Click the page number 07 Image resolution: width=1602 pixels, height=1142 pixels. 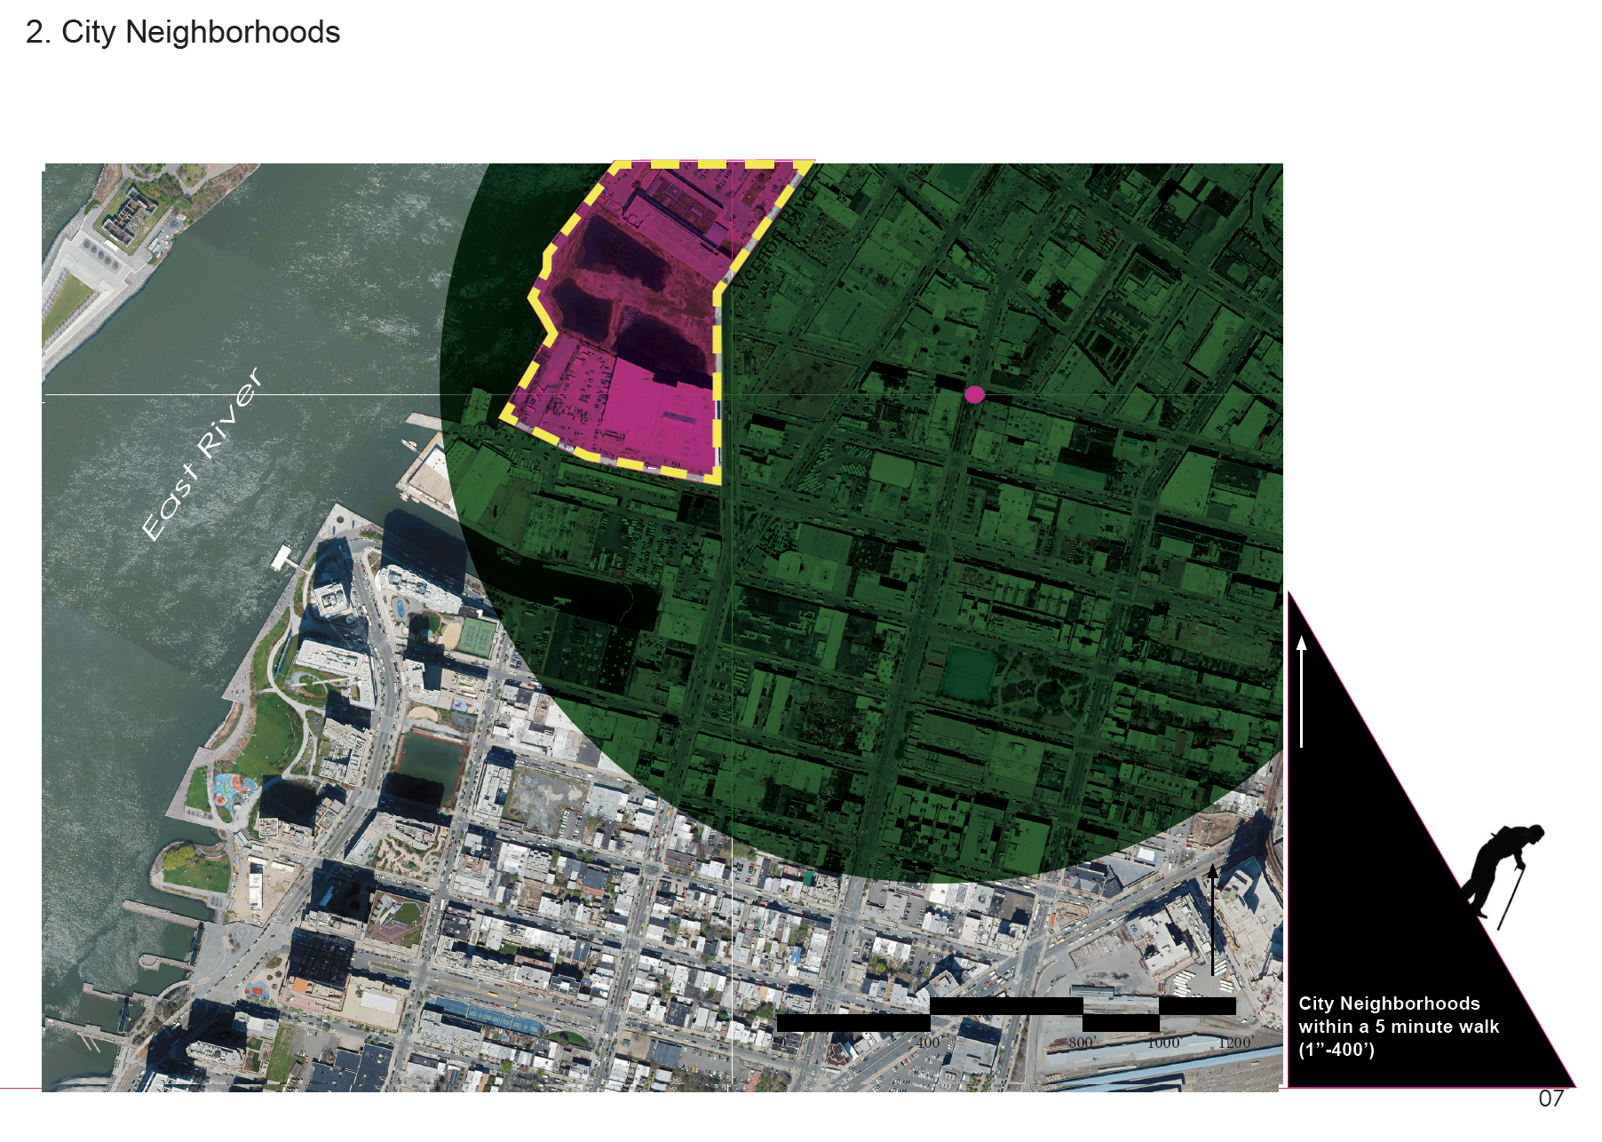tap(1550, 1098)
